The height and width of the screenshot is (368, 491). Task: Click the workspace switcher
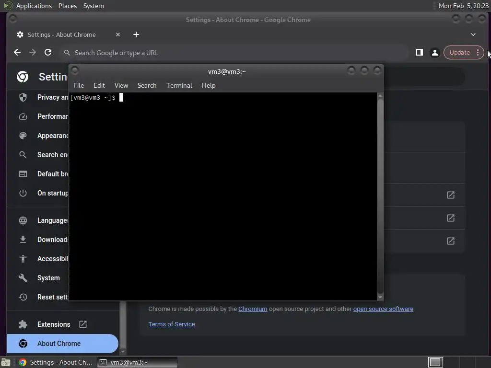pyautogui.click(x=435, y=362)
